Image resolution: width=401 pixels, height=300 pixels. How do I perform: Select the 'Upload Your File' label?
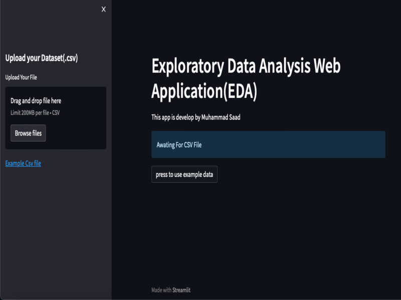click(x=21, y=77)
